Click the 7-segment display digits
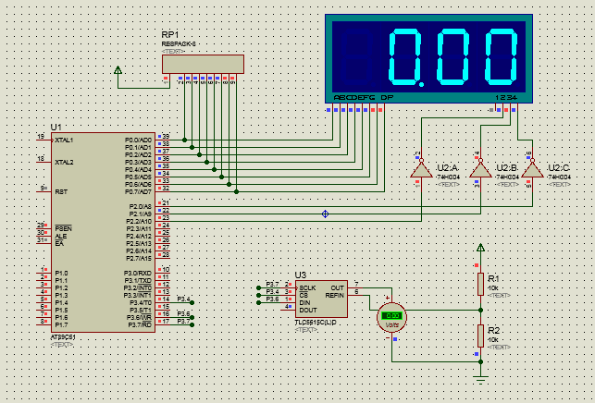Viewport: 595px width, 403px height. pos(428,57)
